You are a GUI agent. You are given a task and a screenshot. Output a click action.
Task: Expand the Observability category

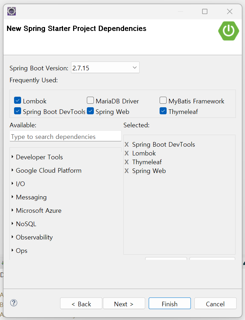pyautogui.click(x=12, y=237)
